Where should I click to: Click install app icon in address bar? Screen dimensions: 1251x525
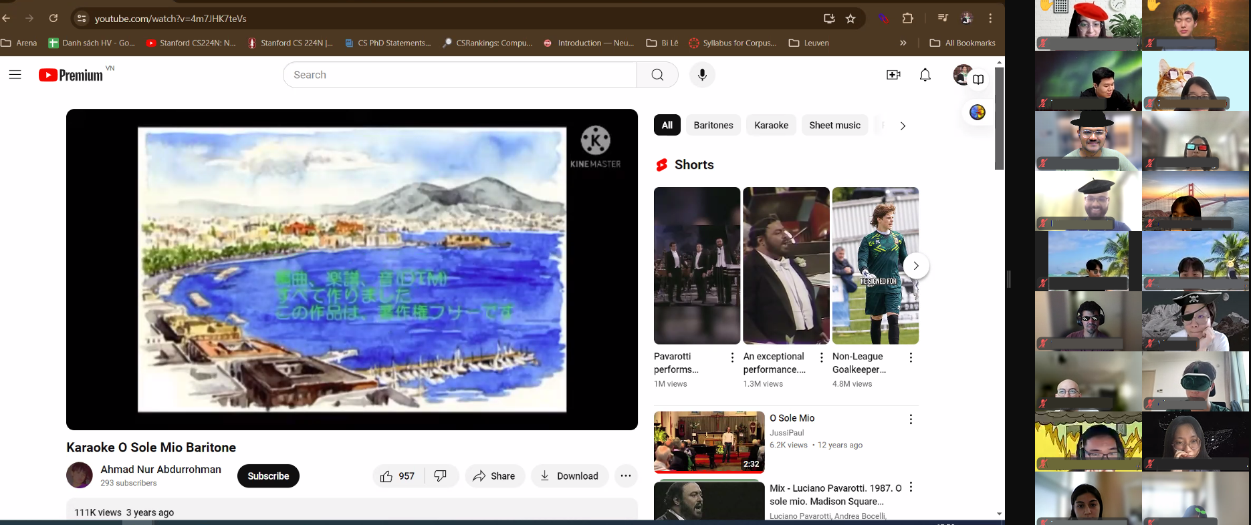pos(829,19)
